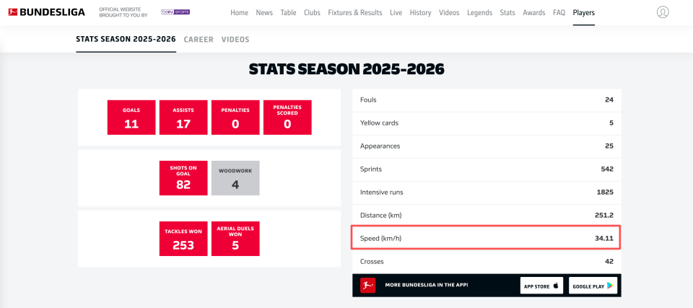Select the Speed (km/h) row
The height and width of the screenshot is (308, 693).
487,238
